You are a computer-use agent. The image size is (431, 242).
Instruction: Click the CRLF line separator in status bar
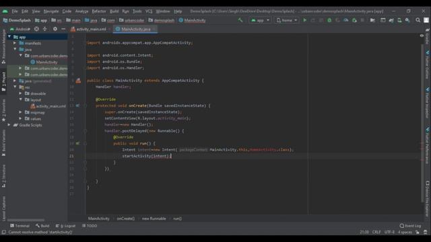376,232
